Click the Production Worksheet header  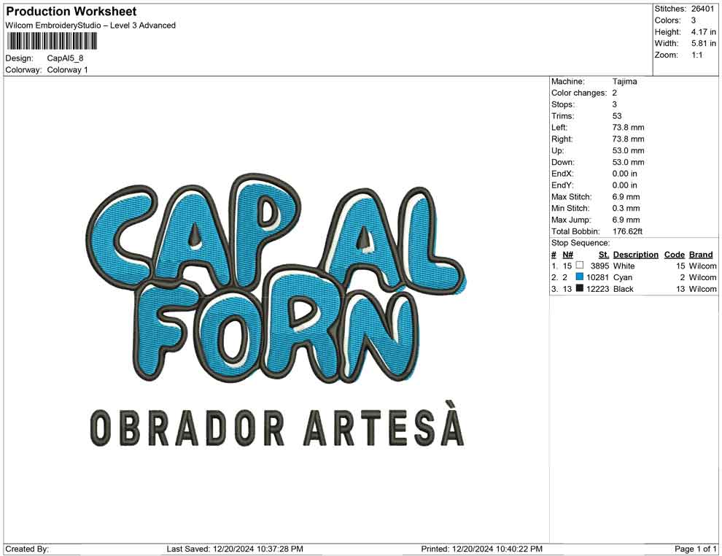pos(70,11)
